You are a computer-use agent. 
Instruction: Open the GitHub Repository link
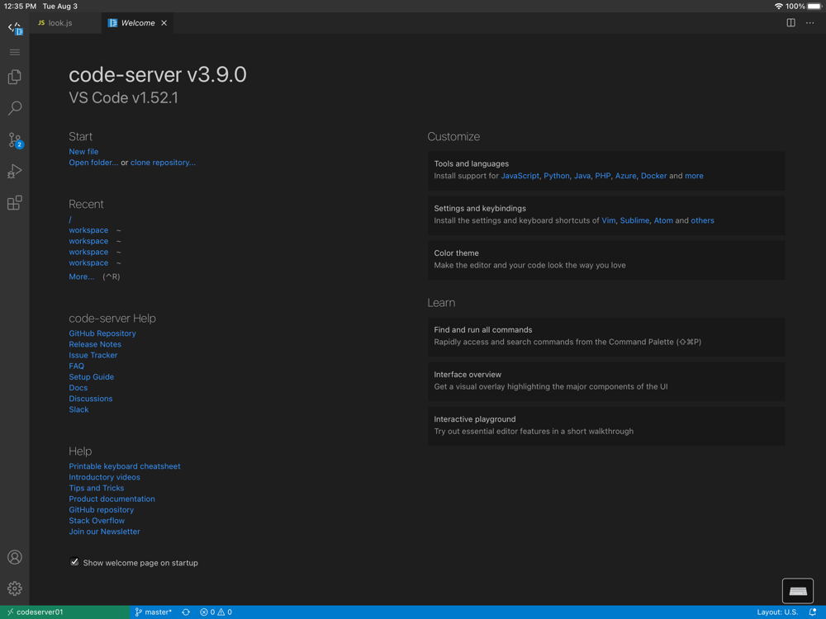click(102, 333)
